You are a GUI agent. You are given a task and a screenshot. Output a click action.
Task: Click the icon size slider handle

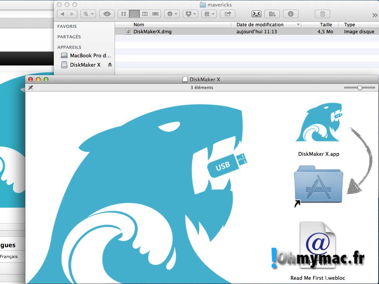[x=360, y=88]
